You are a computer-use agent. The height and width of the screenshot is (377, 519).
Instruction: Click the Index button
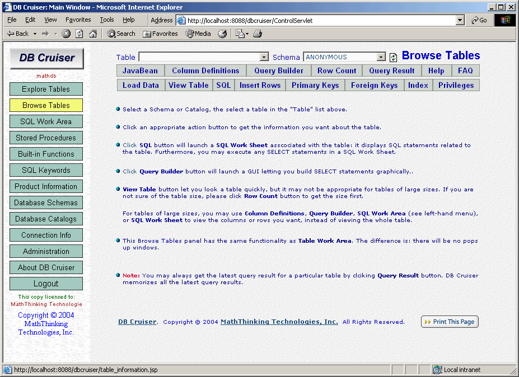418,86
